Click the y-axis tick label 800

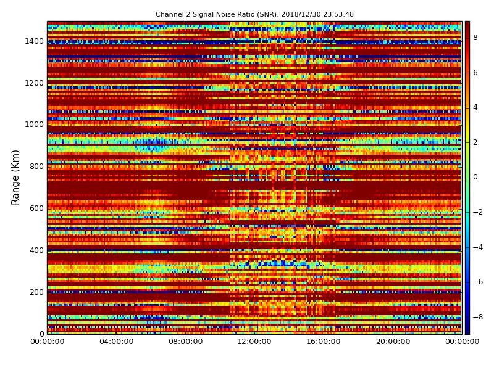[36, 166]
